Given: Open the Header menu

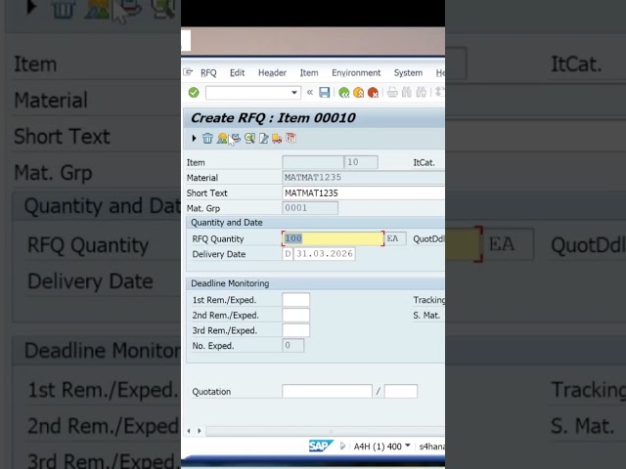Looking at the screenshot, I should (272, 73).
